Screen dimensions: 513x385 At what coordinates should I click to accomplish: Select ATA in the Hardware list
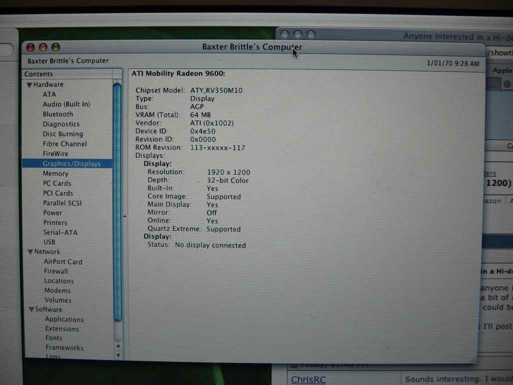(50, 94)
